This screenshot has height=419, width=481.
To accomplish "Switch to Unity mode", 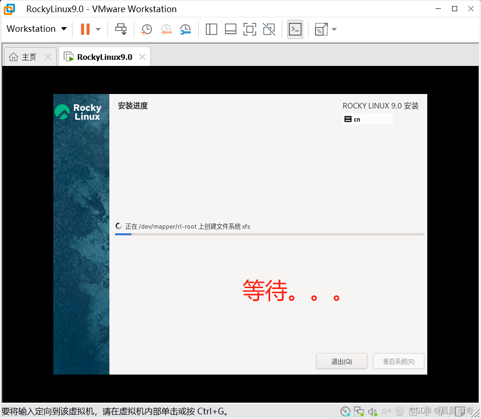I will 269,29.
